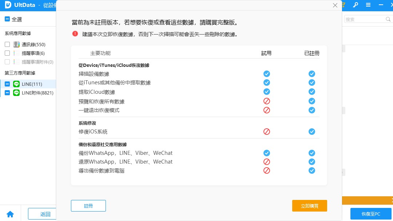The image size is (393, 221).
Task: Click the 恢復至PC button
Action: (371, 214)
